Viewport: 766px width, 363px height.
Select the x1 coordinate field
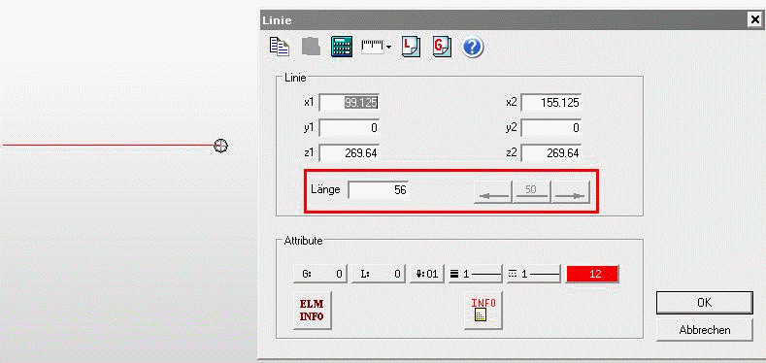349,103
